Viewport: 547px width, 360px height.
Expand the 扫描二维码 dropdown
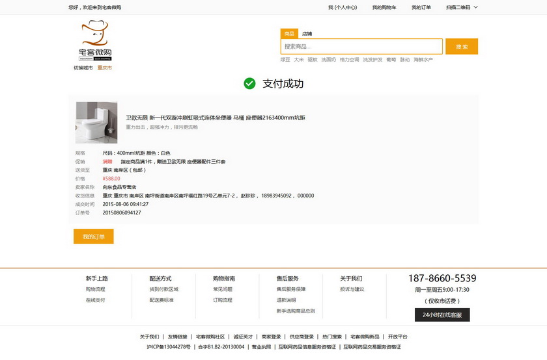[462, 7]
